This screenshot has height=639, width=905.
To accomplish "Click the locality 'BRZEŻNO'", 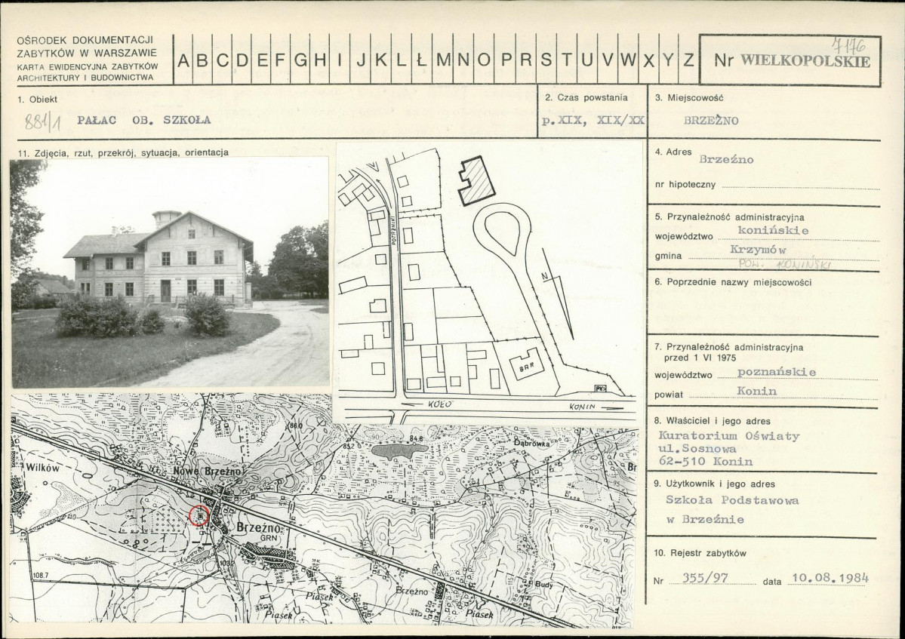I will [711, 121].
